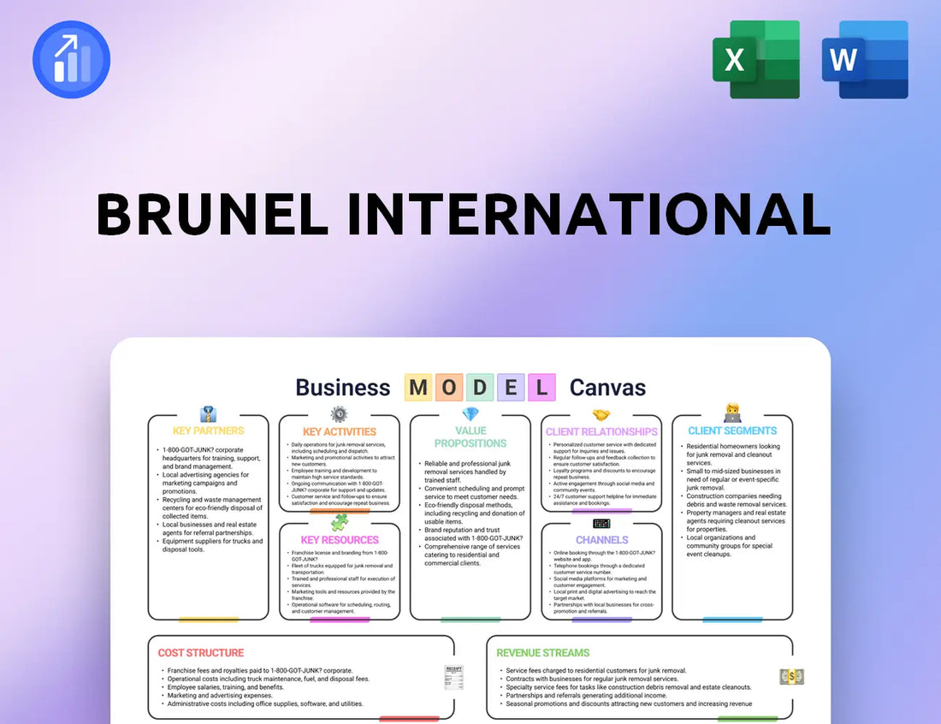The width and height of the screenshot is (941, 724).
Task: Click bullet 'Service fees charged to residential customers'
Action: (x=595, y=671)
